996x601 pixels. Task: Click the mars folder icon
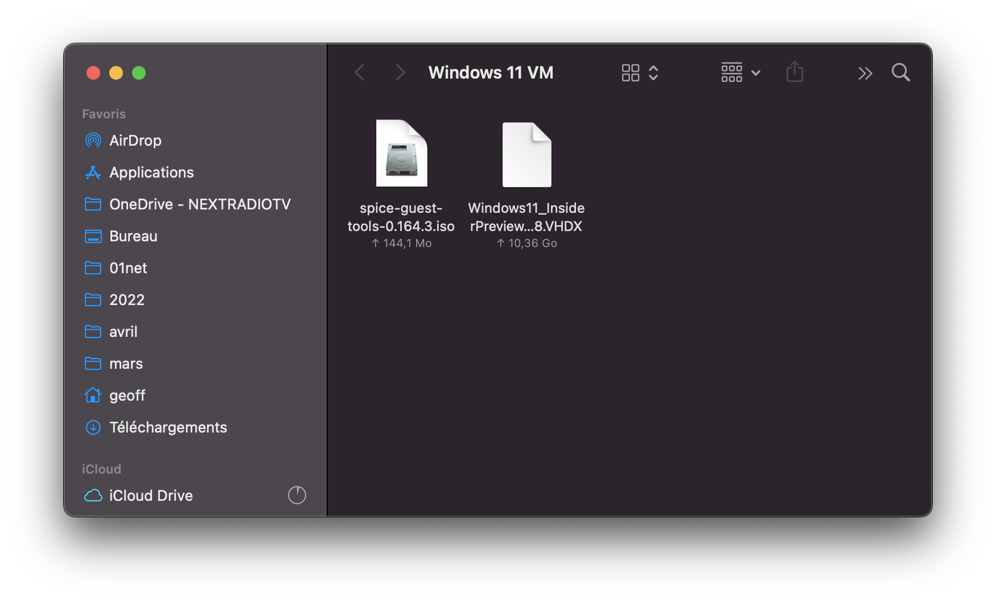pos(93,363)
